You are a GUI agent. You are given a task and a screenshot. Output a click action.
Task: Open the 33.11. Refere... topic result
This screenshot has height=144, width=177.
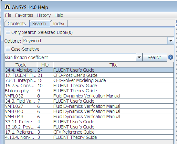click(21, 122)
